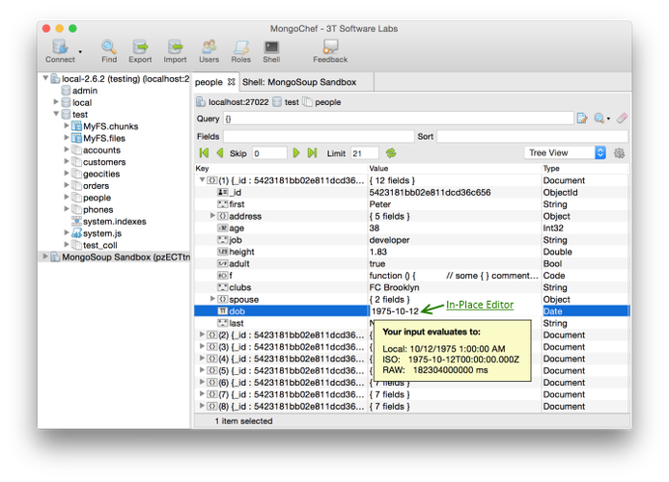The width and height of the screenshot is (669, 482).
Task: Click the Sort input field
Action: 532,136
